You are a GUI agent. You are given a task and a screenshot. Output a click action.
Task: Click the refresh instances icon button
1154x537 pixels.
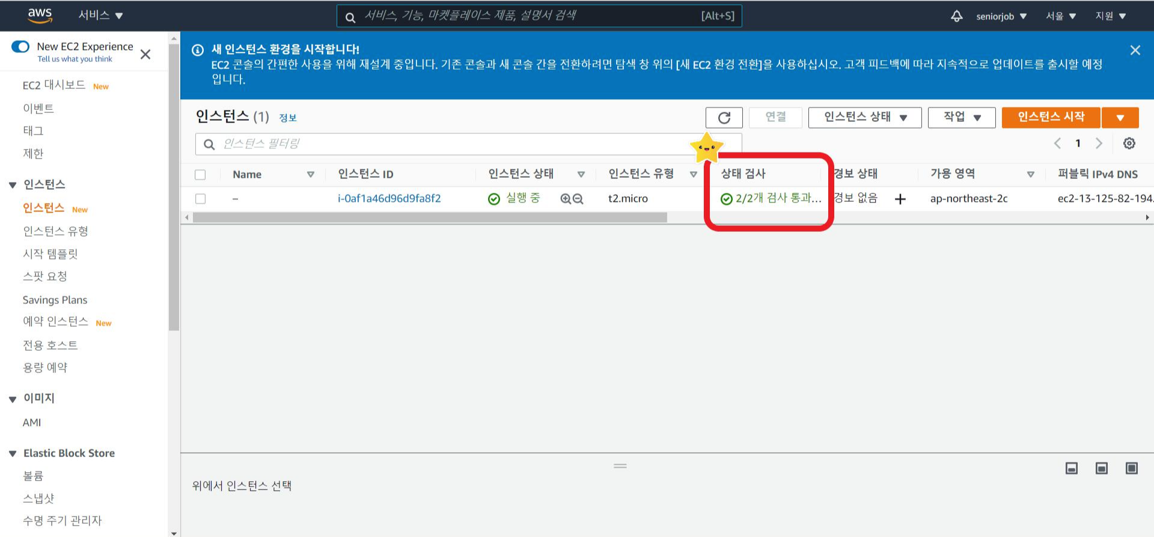tap(724, 117)
